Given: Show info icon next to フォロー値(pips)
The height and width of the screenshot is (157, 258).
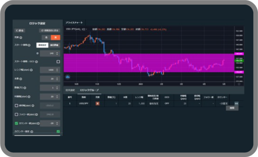Looking at the screenshot, I should [x=37, y=115].
